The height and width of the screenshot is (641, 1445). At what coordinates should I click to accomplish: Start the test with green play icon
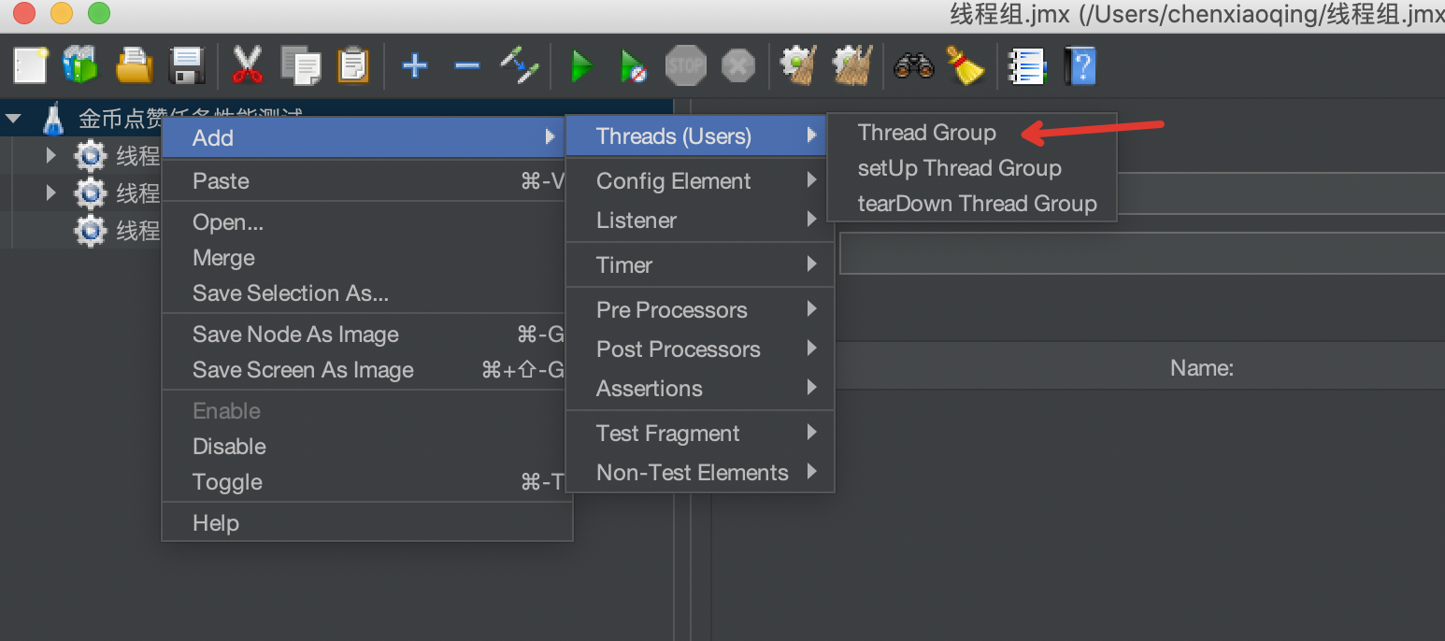tap(582, 66)
